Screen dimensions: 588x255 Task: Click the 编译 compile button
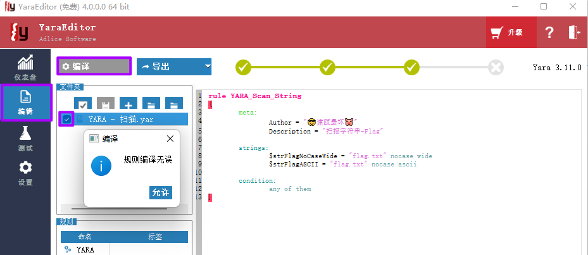94,66
